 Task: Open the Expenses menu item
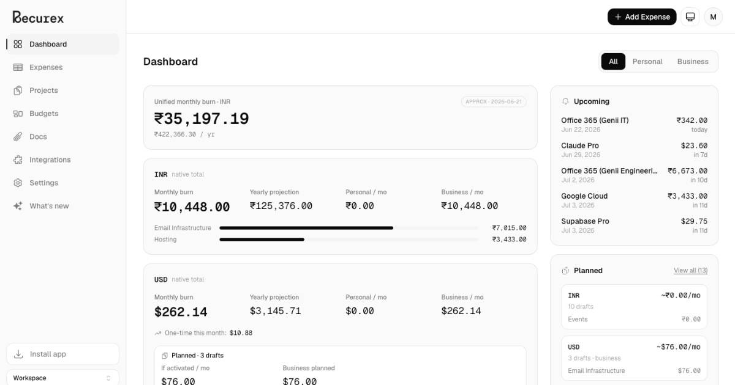point(62,67)
